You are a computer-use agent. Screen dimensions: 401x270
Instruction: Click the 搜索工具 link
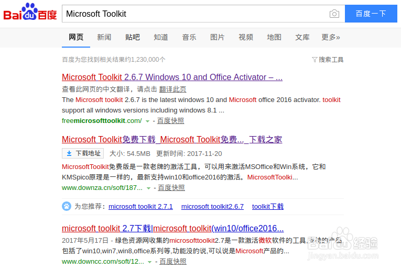[x=331, y=60]
